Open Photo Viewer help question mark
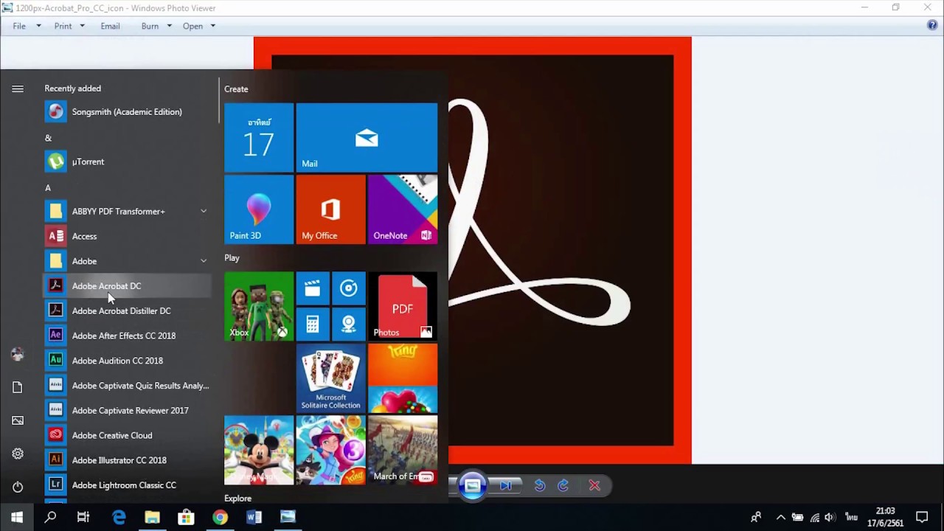 point(932,25)
